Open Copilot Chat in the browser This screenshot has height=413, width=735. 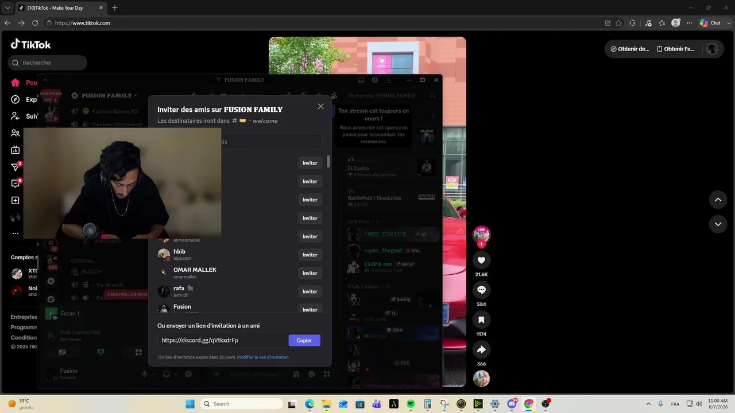click(x=710, y=23)
